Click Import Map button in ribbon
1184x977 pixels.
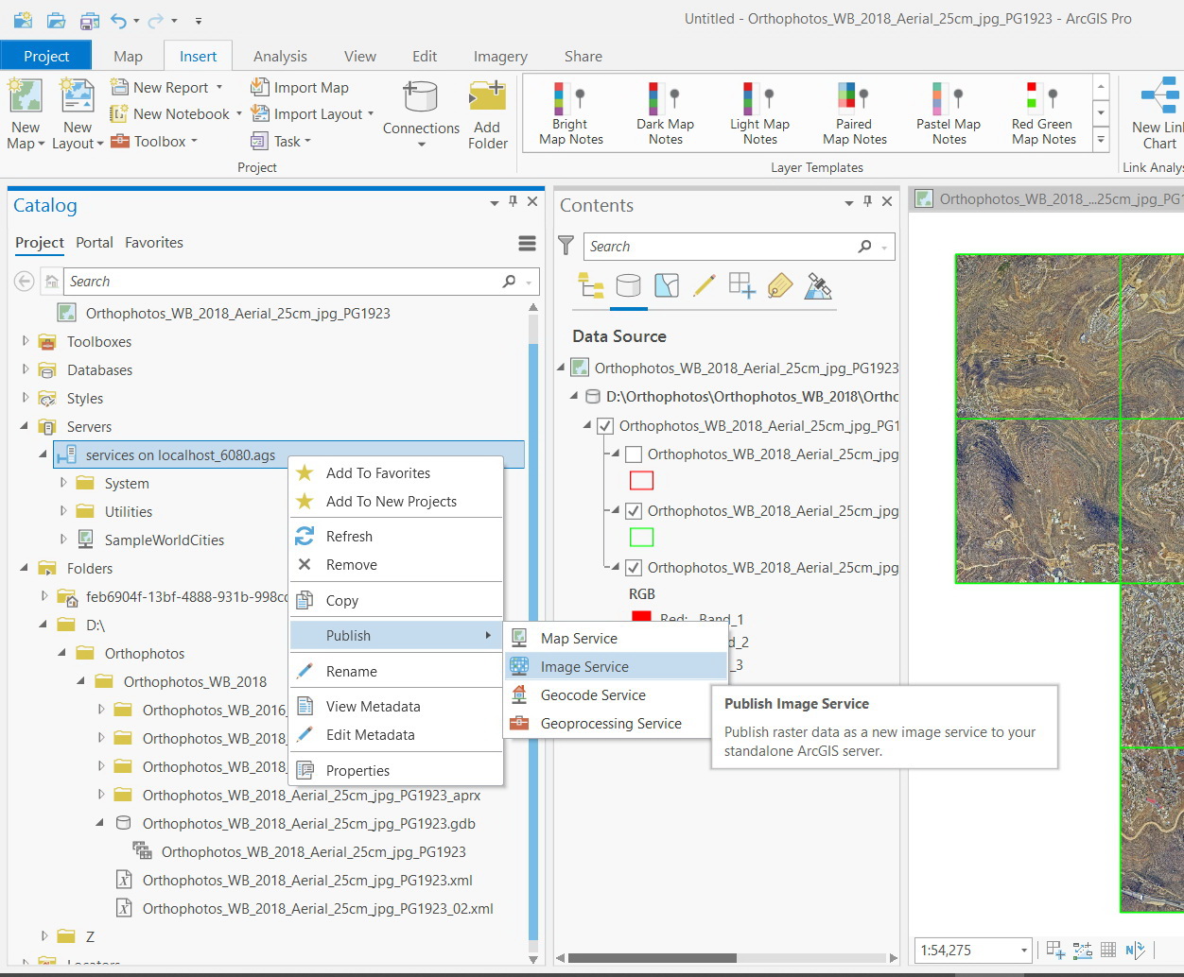pyautogui.click(x=300, y=88)
